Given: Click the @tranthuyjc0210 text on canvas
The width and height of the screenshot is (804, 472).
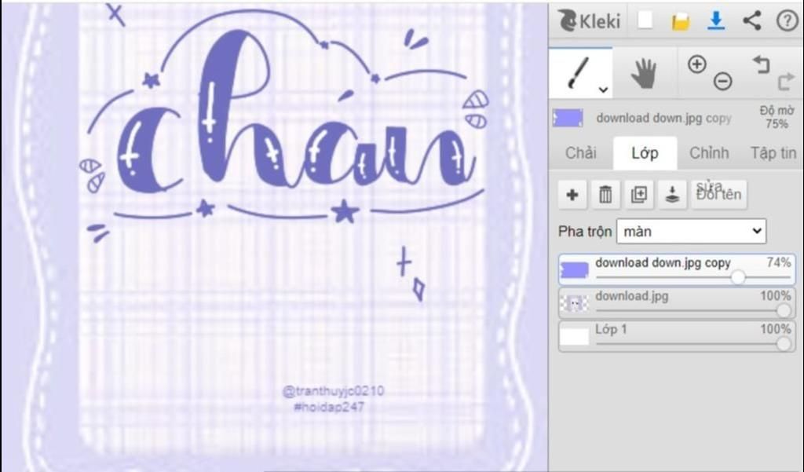Looking at the screenshot, I should [x=333, y=391].
